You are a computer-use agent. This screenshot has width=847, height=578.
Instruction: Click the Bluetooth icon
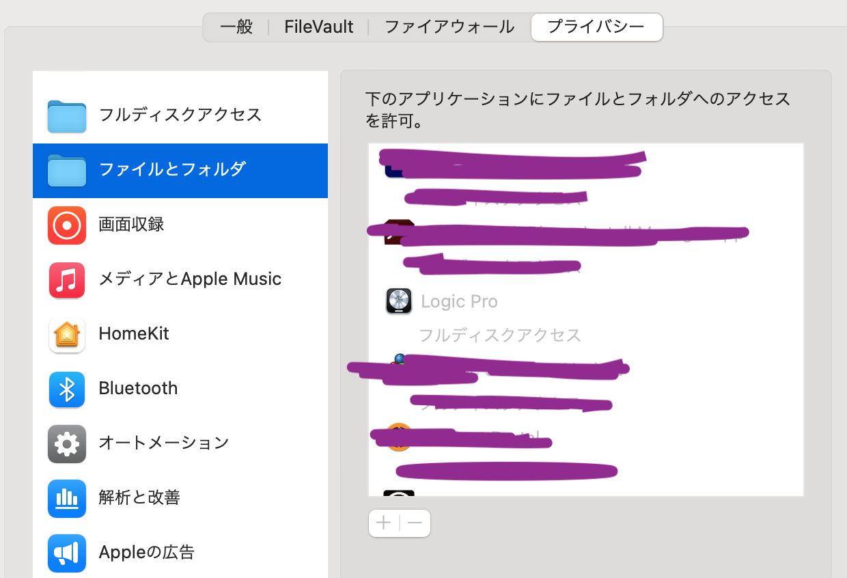[67, 389]
